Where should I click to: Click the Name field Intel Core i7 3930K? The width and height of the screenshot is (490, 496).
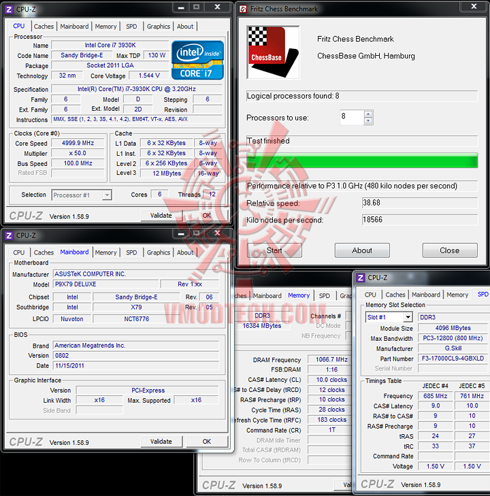110,45
